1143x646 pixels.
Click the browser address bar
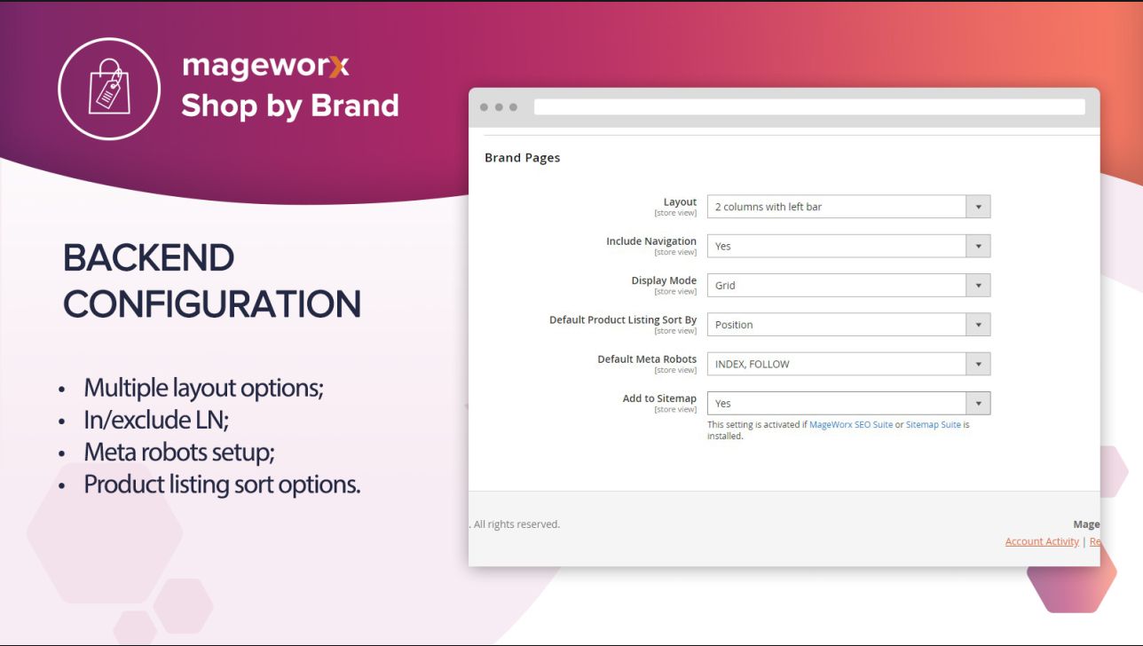[x=808, y=107]
